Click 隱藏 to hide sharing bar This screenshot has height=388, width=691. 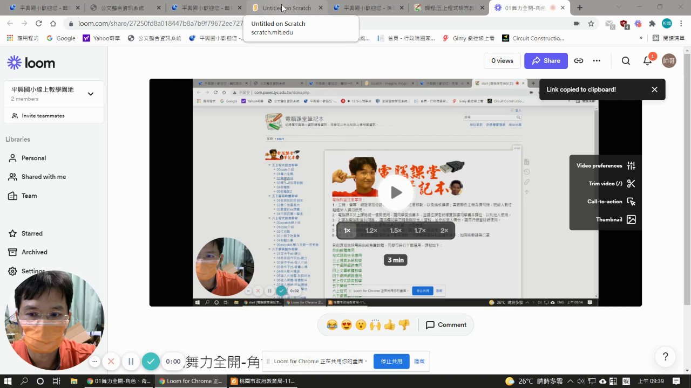coord(419,362)
